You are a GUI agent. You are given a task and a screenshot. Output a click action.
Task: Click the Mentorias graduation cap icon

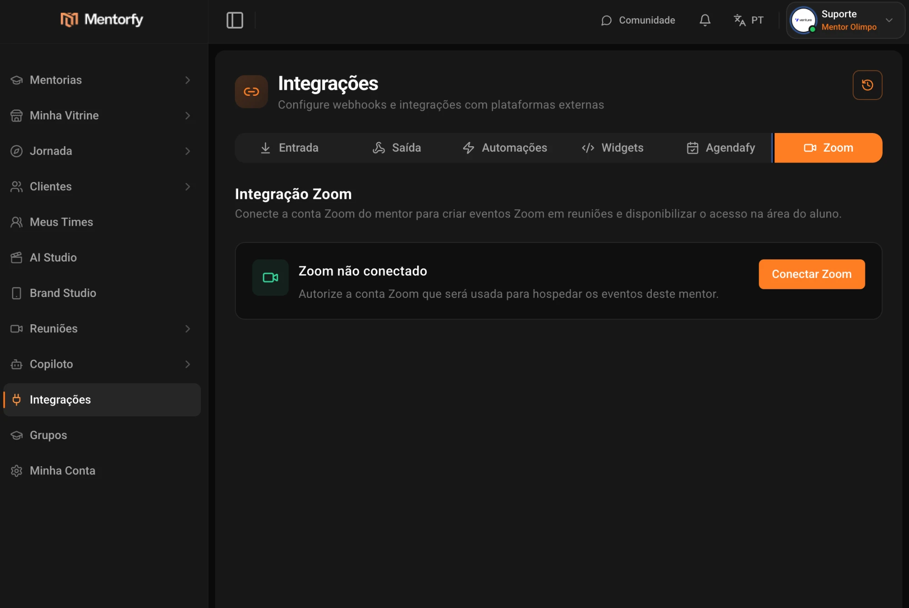tap(16, 80)
